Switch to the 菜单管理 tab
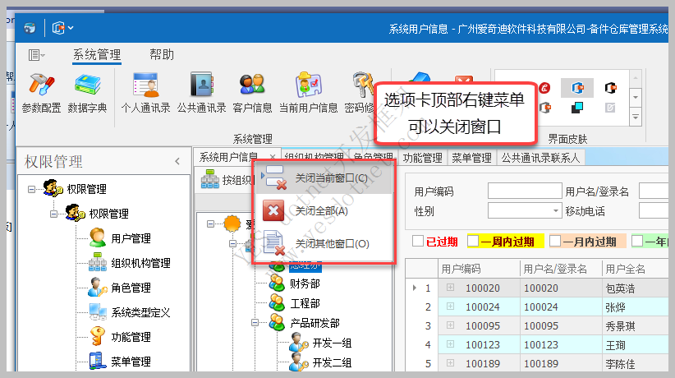Image resolution: width=675 pixels, height=378 pixels. click(472, 158)
